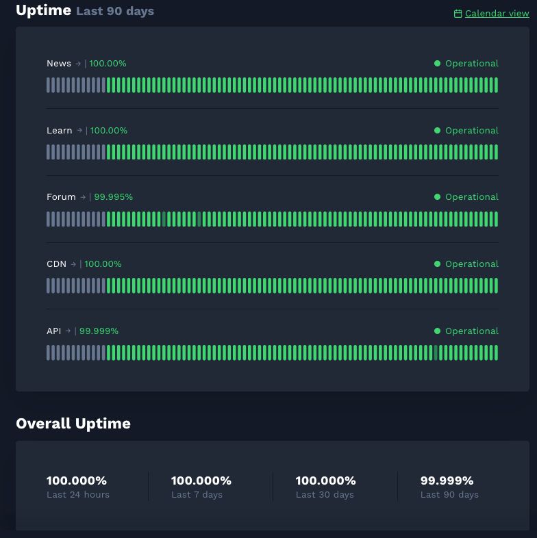Click the last green bar in News timeline

pyautogui.click(x=496, y=85)
